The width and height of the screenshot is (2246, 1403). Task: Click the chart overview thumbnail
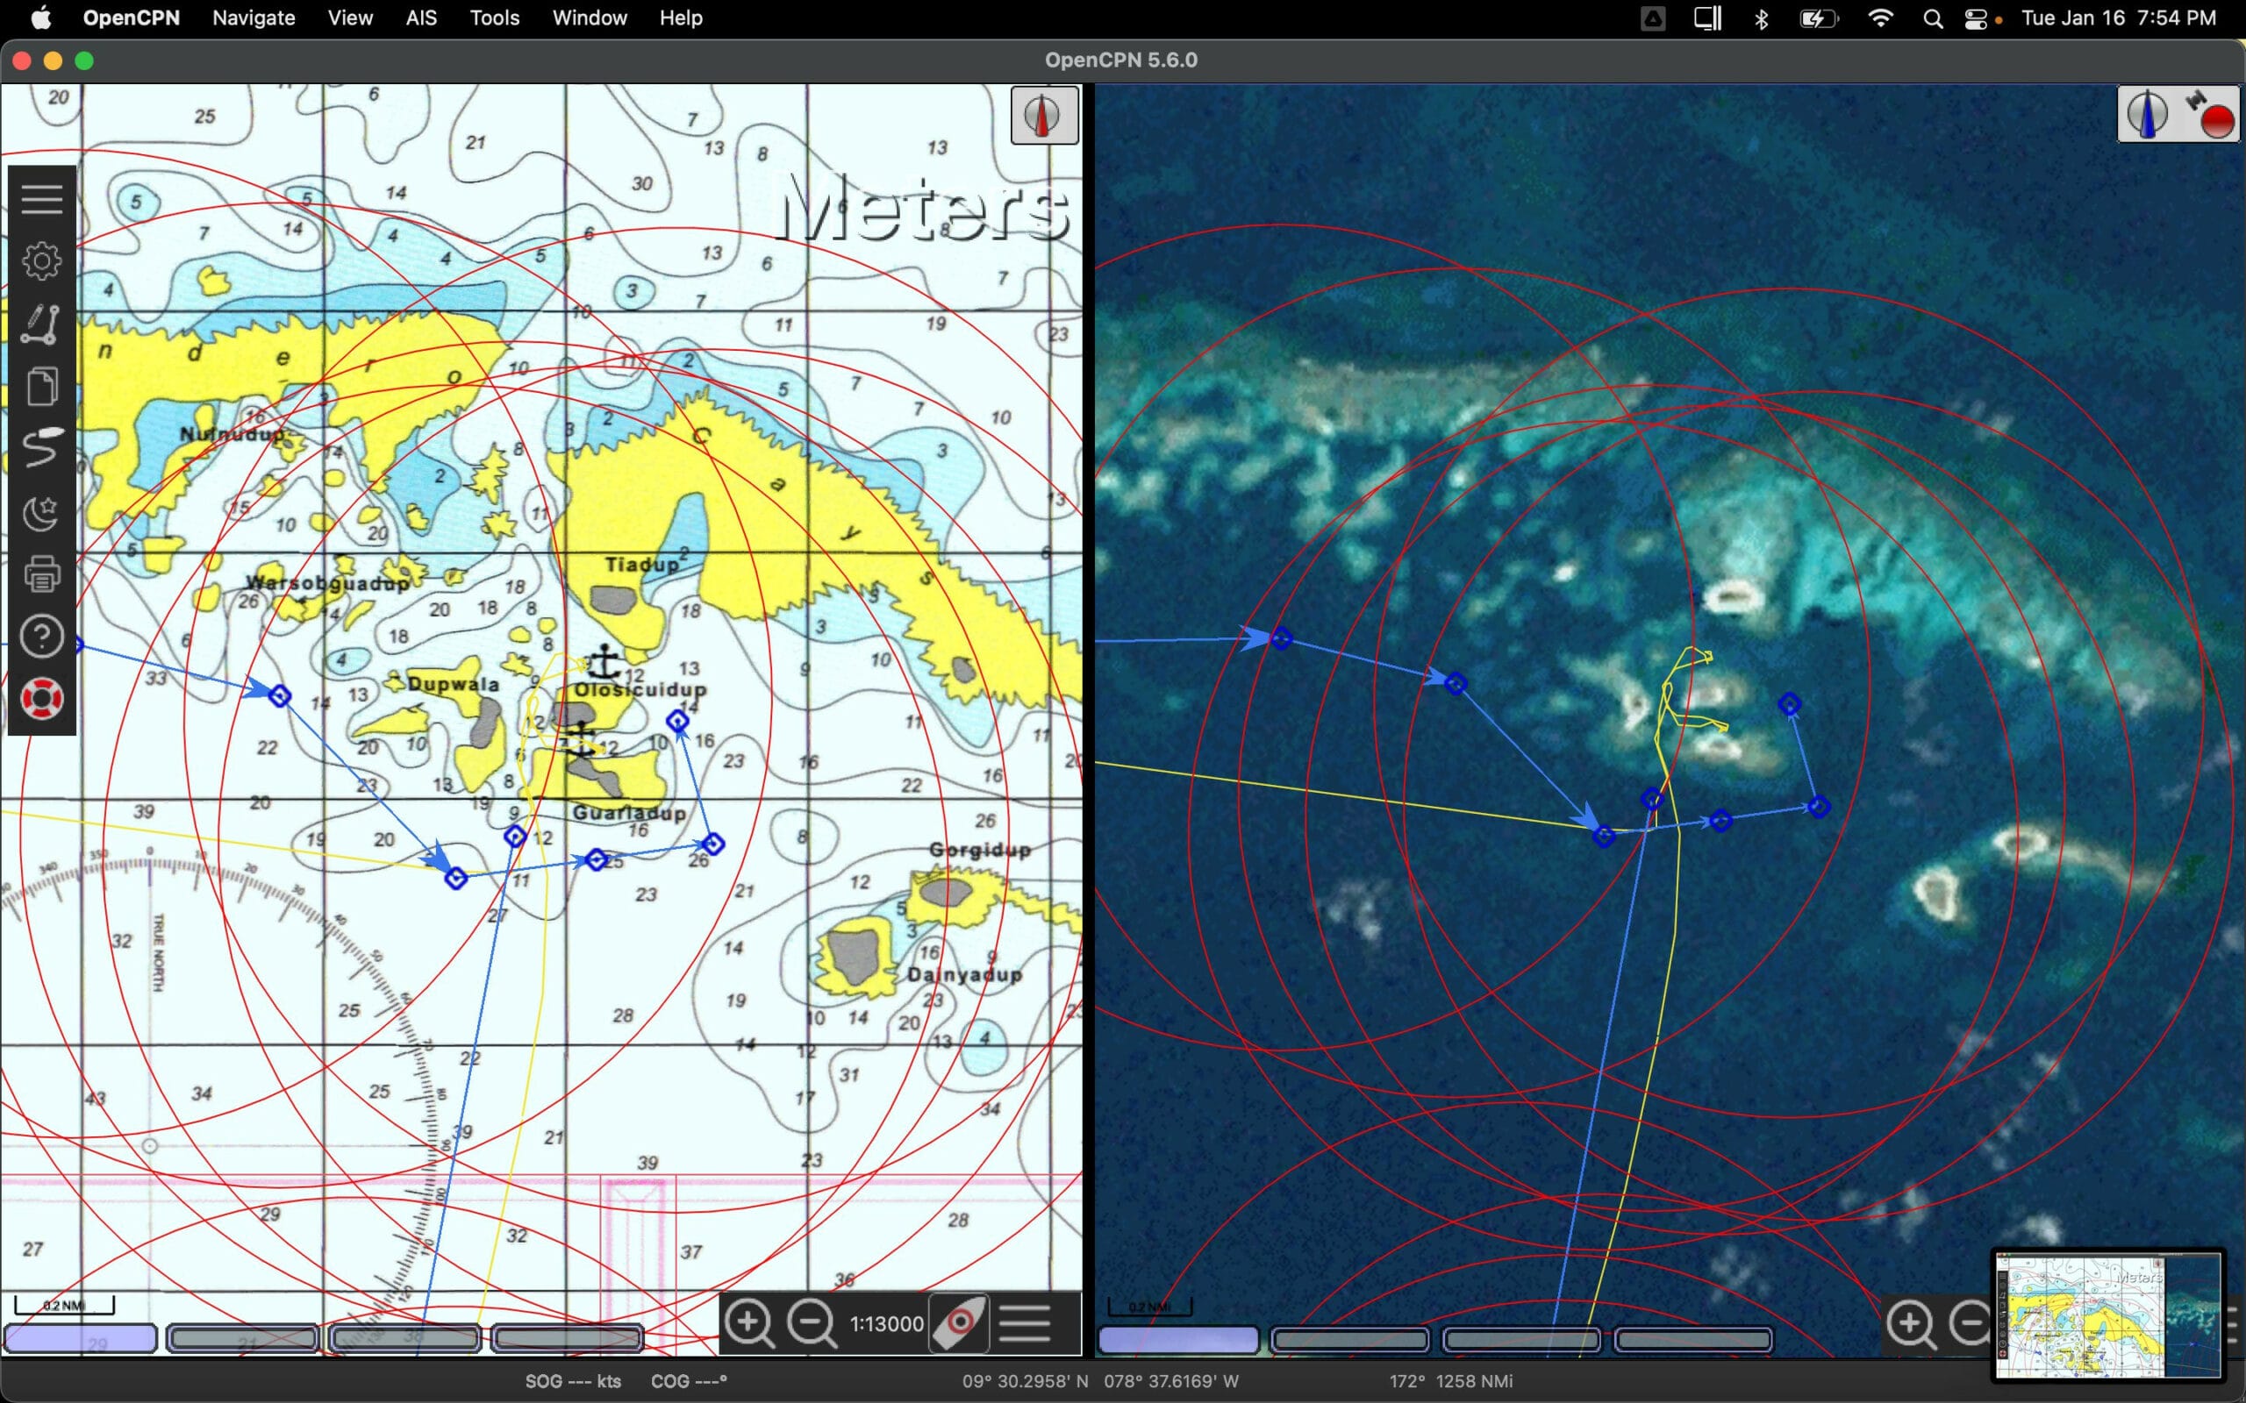click(x=2107, y=1314)
